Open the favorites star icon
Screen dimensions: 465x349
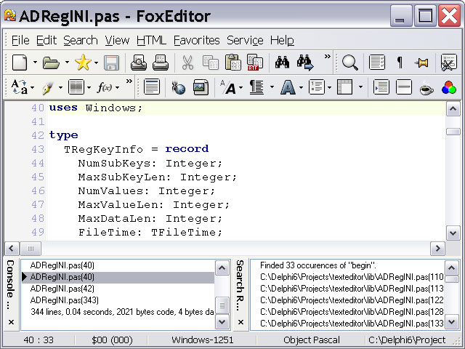[83, 63]
